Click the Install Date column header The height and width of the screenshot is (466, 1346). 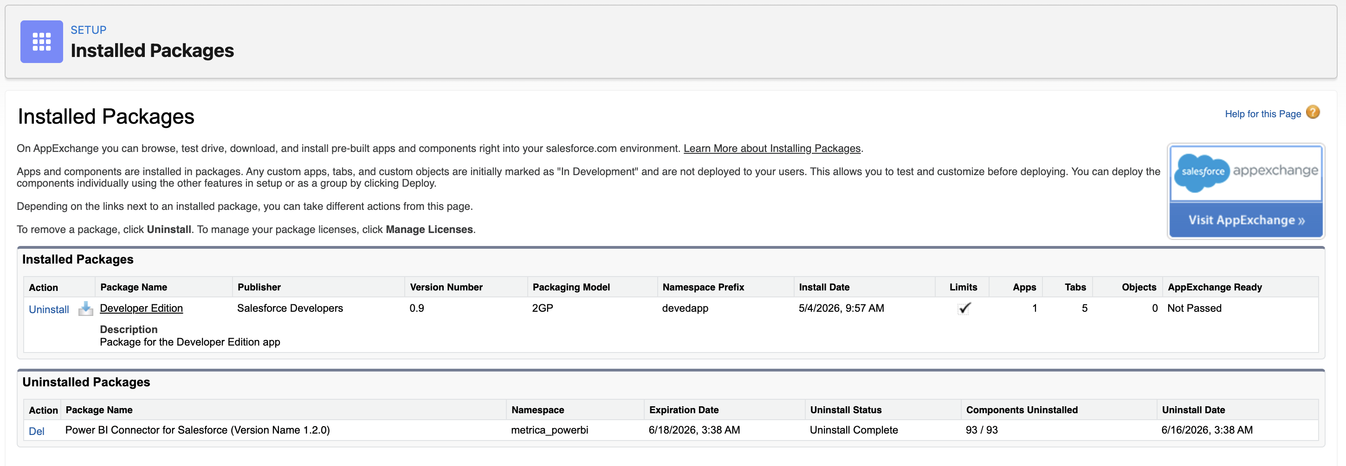(824, 287)
